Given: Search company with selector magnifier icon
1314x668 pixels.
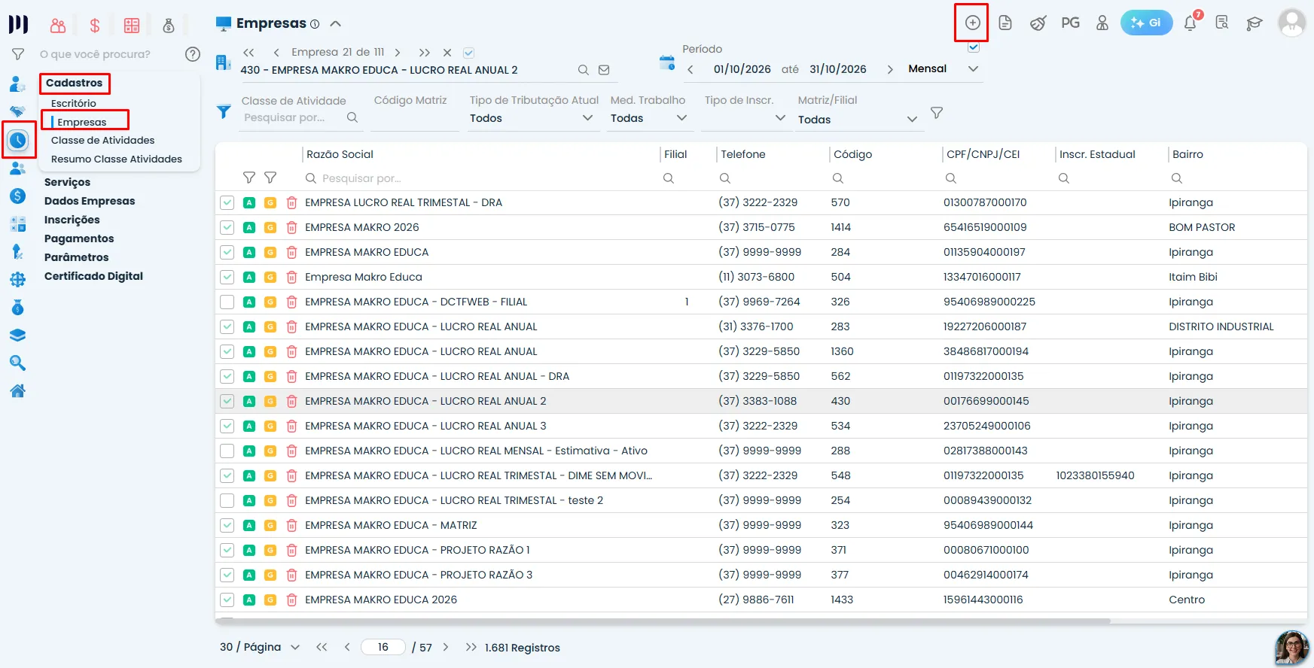Looking at the screenshot, I should coord(584,70).
